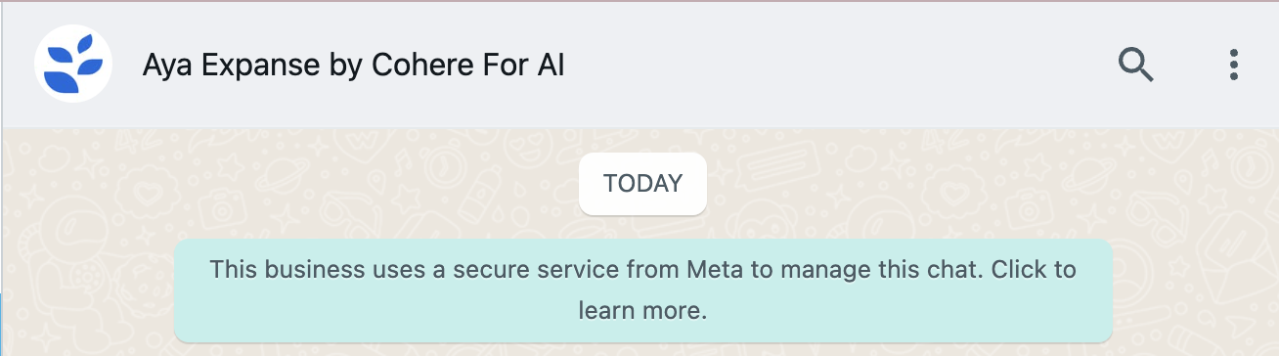
Task: Click the TODAY date chip
Action: [642, 183]
